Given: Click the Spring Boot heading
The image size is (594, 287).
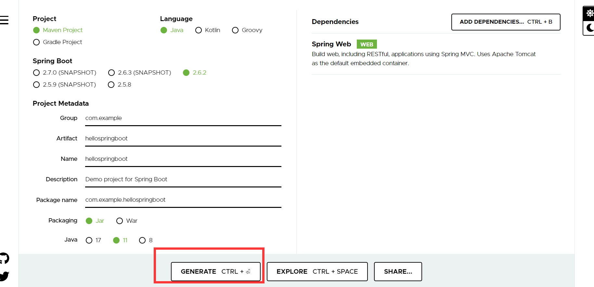Looking at the screenshot, I should coord(52,61).
